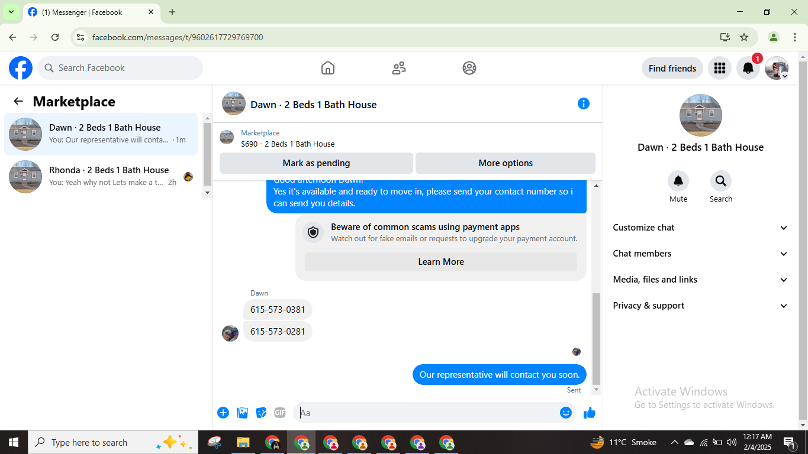Click 'Our representative will contact you soon.' message
The width and height of the screenshot is (808, 454).
point(500,375)
